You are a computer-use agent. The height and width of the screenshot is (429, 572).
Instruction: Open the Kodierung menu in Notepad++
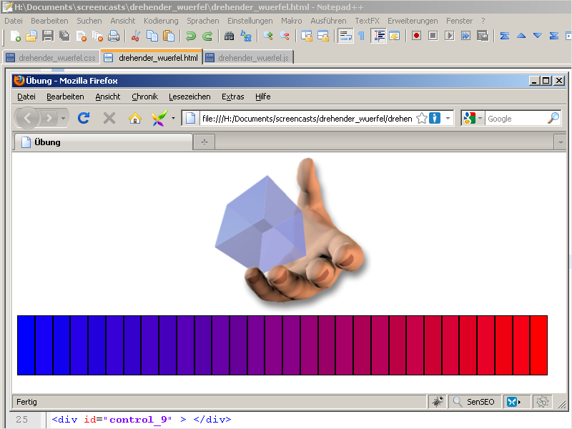161,21
